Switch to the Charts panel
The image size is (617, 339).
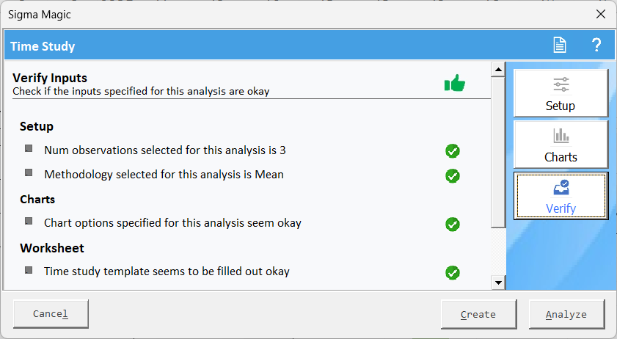[561, 145]
